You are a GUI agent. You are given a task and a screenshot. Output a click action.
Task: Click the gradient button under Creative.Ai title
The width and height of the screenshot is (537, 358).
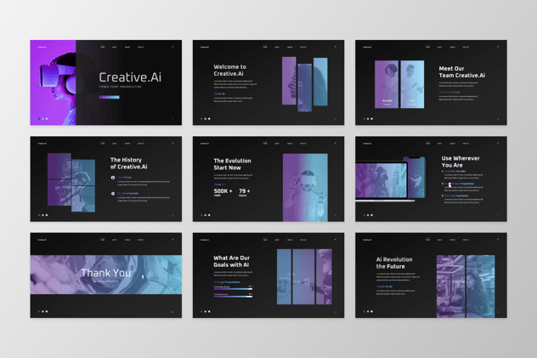coord(110,97)
